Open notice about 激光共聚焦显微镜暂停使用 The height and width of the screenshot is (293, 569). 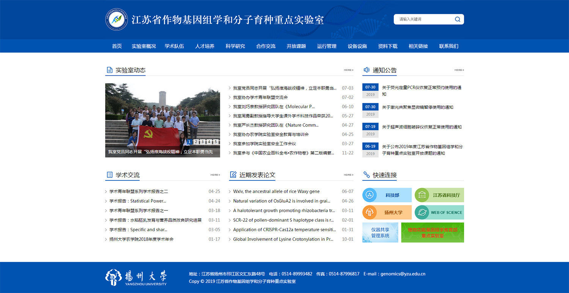417,107
